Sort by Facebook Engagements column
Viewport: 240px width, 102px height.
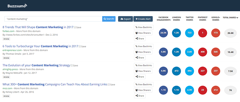point(163,19)
